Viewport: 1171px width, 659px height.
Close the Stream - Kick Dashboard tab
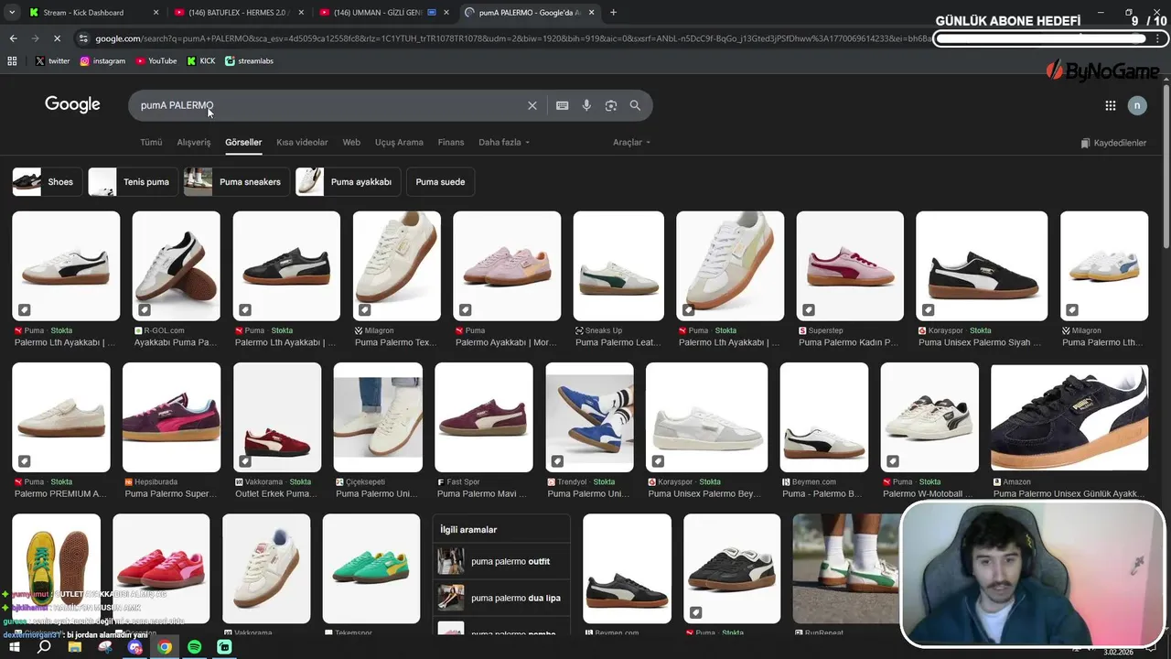pyautogui.click(x=156, y=13)
